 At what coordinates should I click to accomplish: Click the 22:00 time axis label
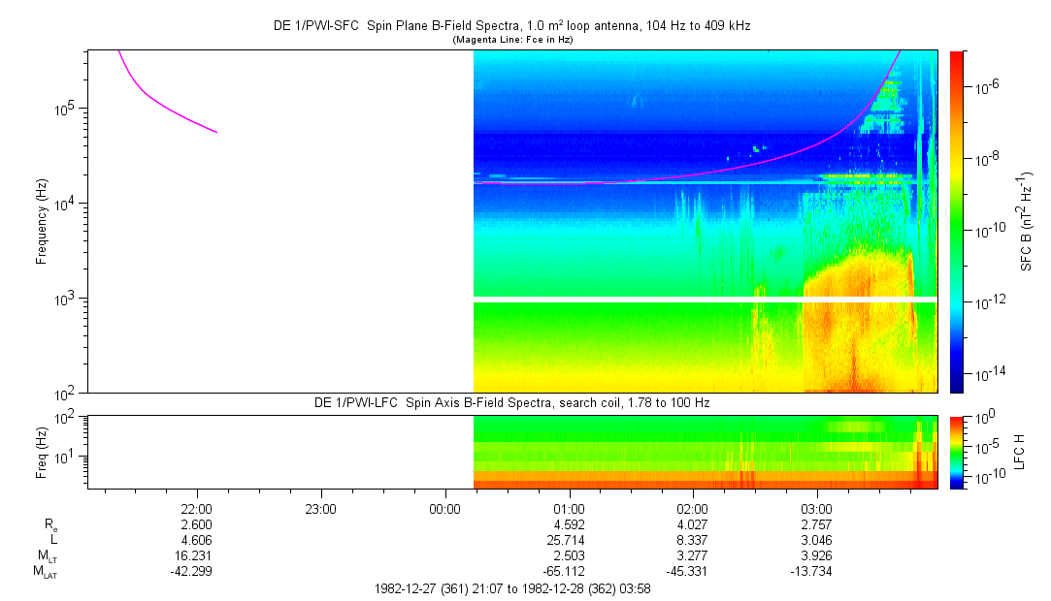pyautogui.click(x=197, y=509)
